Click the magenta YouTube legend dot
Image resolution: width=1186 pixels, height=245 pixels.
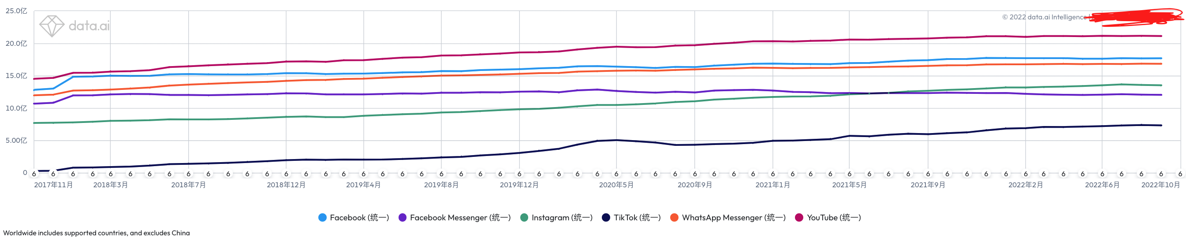(x=799, y=217)
